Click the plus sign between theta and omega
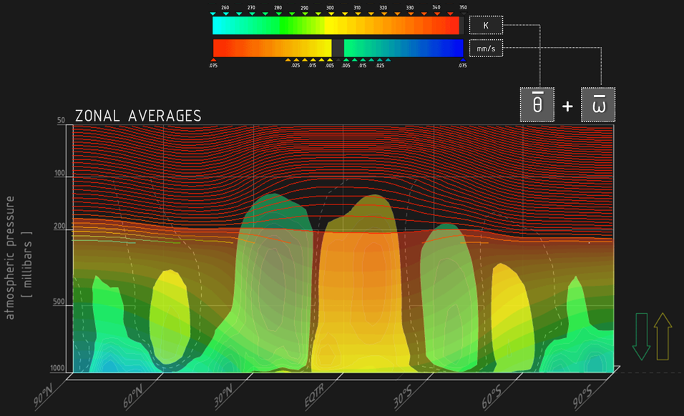684x416 pixels. tap(567, 107)
